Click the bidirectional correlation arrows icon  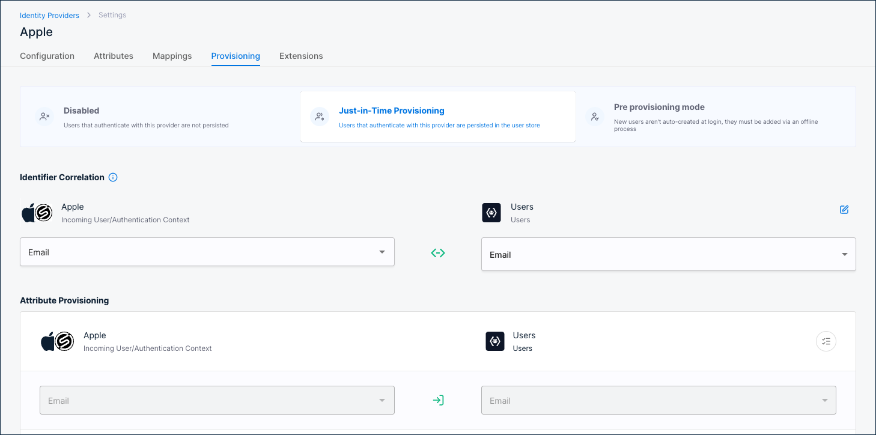[x=438, y=252]
